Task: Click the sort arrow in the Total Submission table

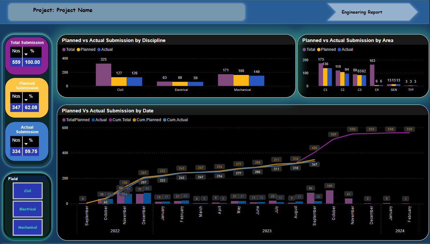Action: pyautogui.click(x=26, y=54)
